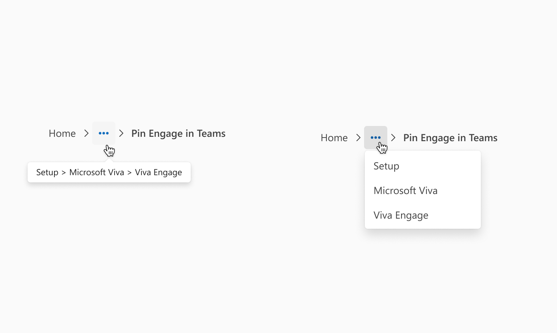Click the second '>' separator inside the tooltip
Viewport: 557px width, 333px height.
(x=129, y=173)
